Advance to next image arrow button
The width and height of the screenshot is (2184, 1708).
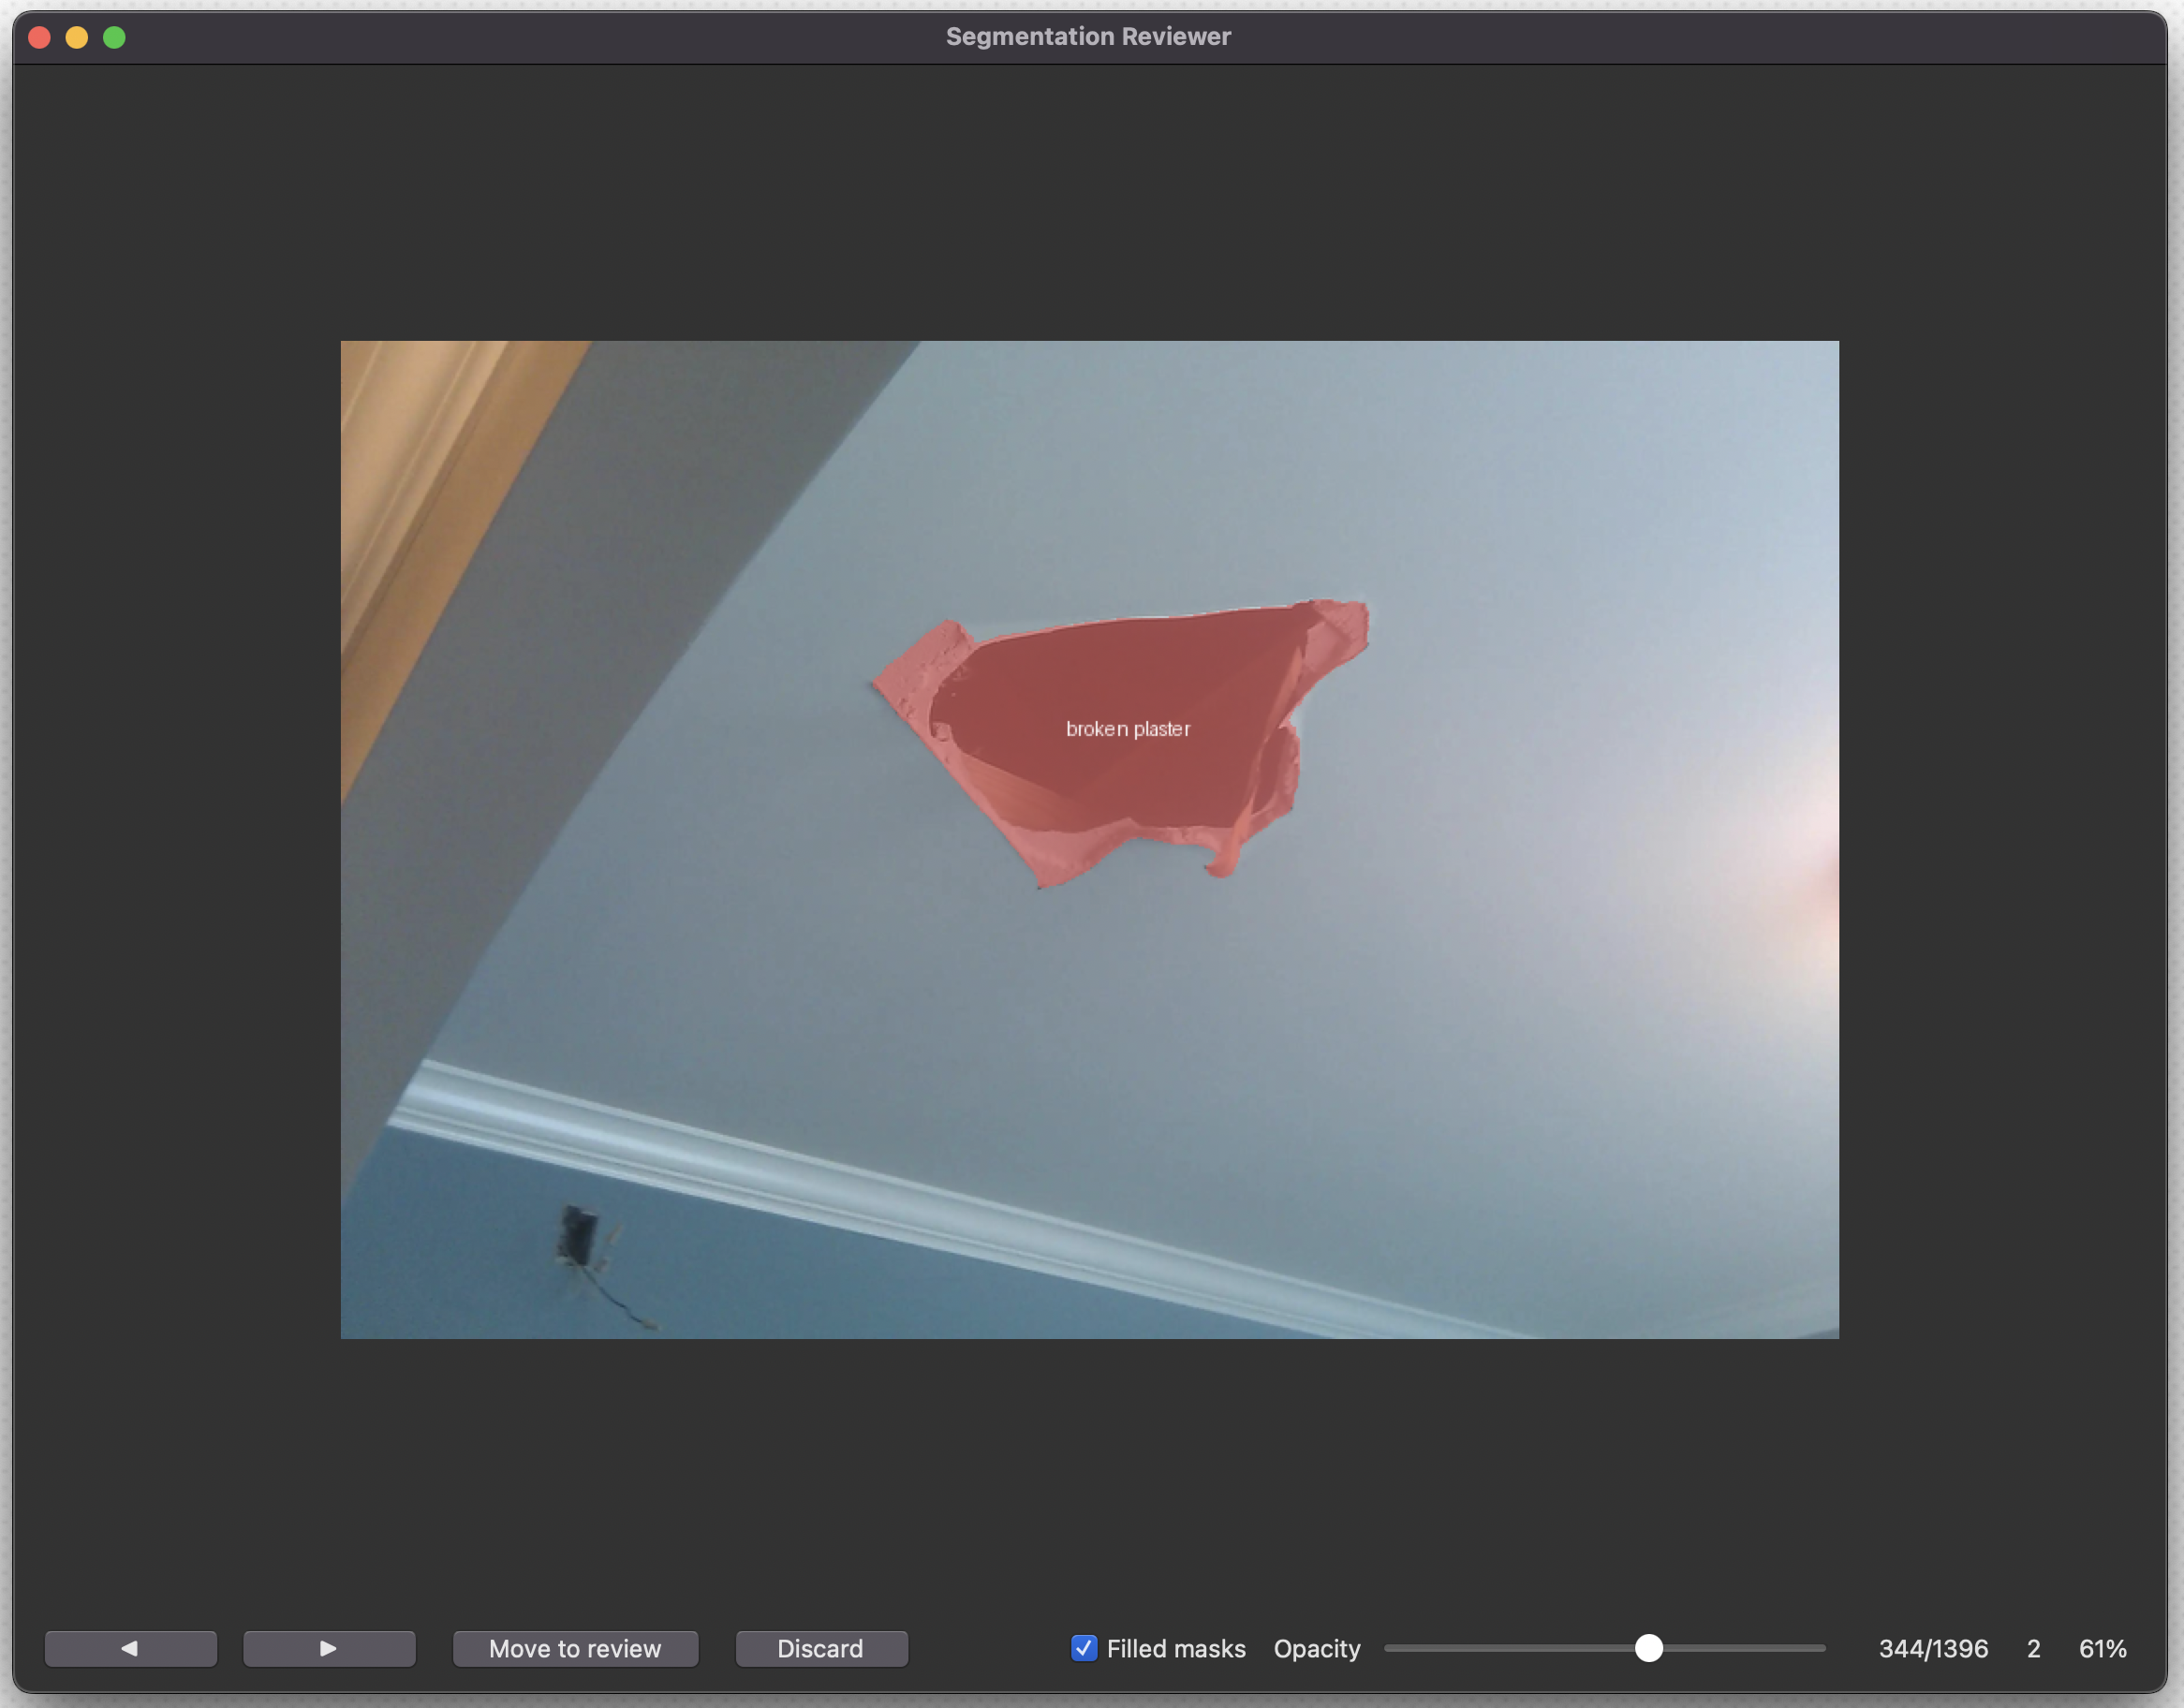329,1648
